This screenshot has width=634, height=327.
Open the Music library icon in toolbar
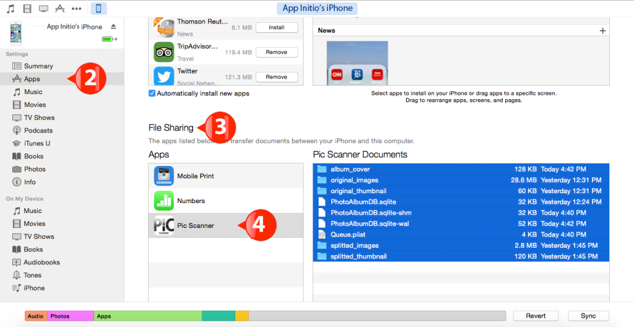tap(11, 8)
